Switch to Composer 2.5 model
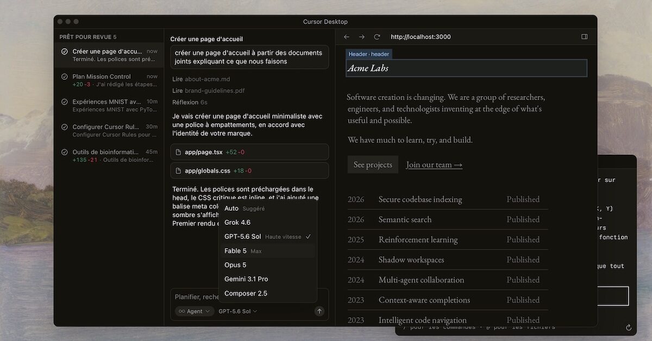 click(x=268, y=293)
